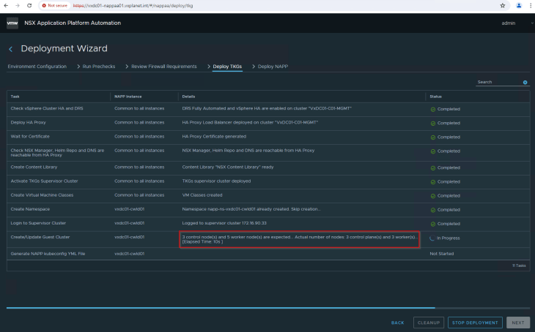Open the admin user dropdown
535x332 pixels.
pyautogui.click(x=517, y=23)
